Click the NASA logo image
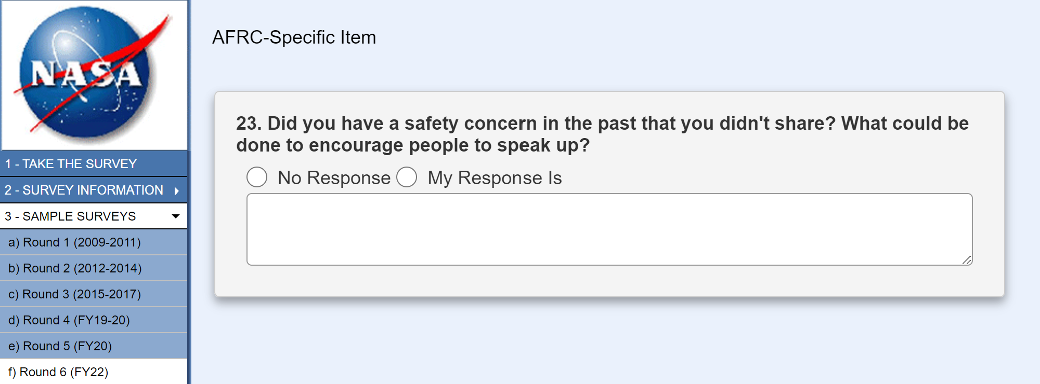The height and width of the screenshot is (384, 1040). tap(94, 74)
